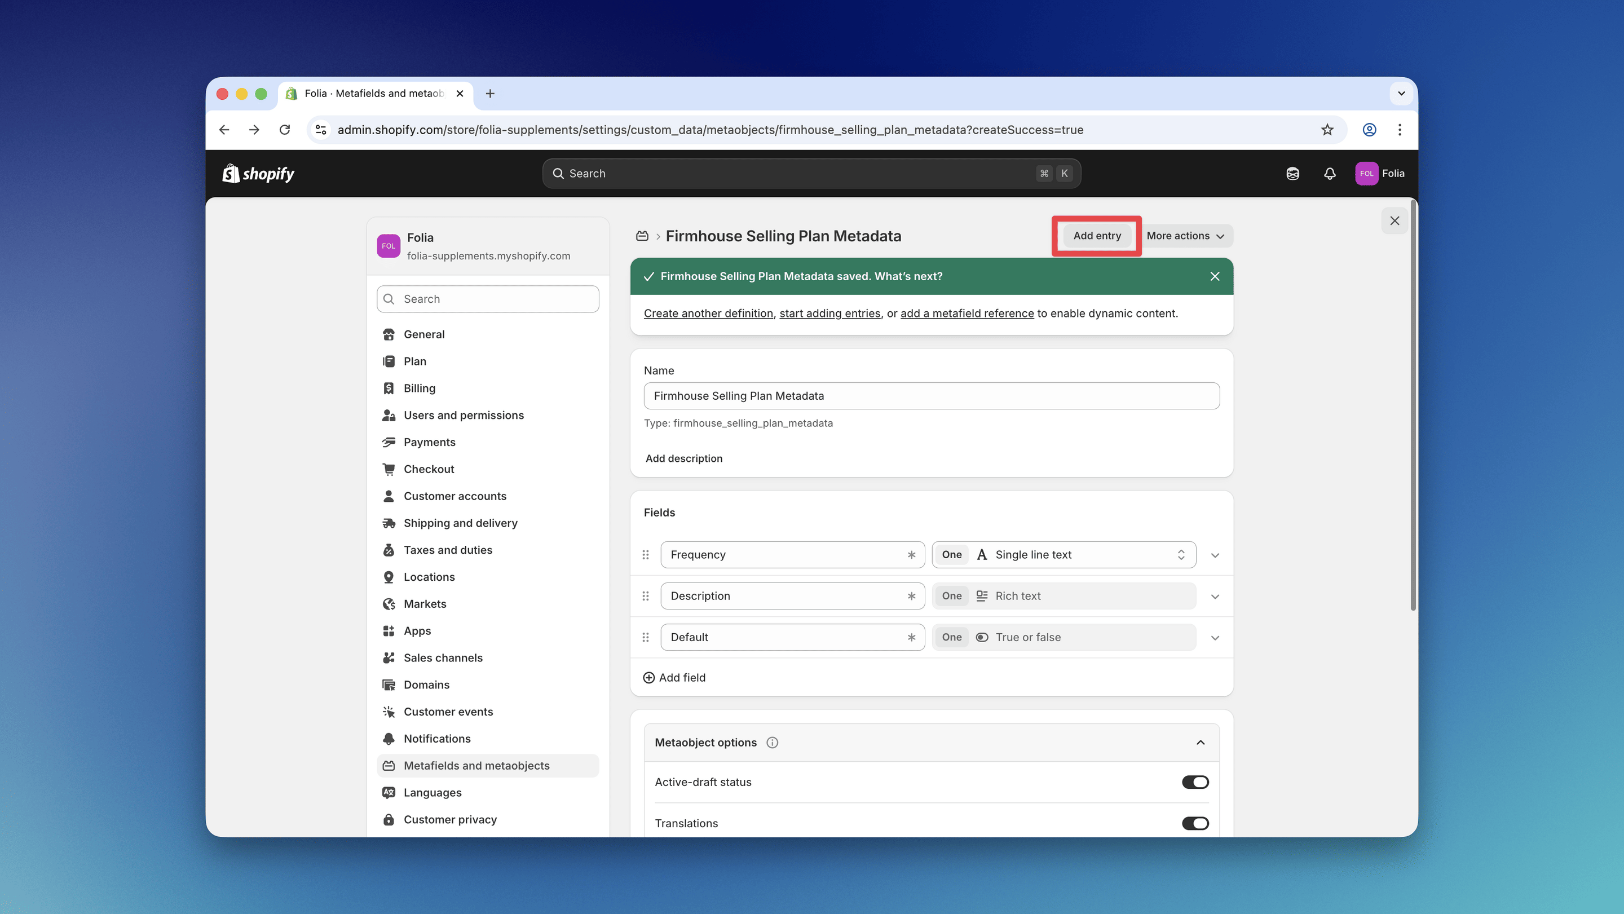Image resolution: width=1624 pixels, height=914 pixels.
Task: Toggle the Translations switch
Action: [1195, 823]
